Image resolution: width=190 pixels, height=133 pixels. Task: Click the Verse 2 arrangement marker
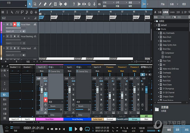pyautogui.click(x=112, y=17)
